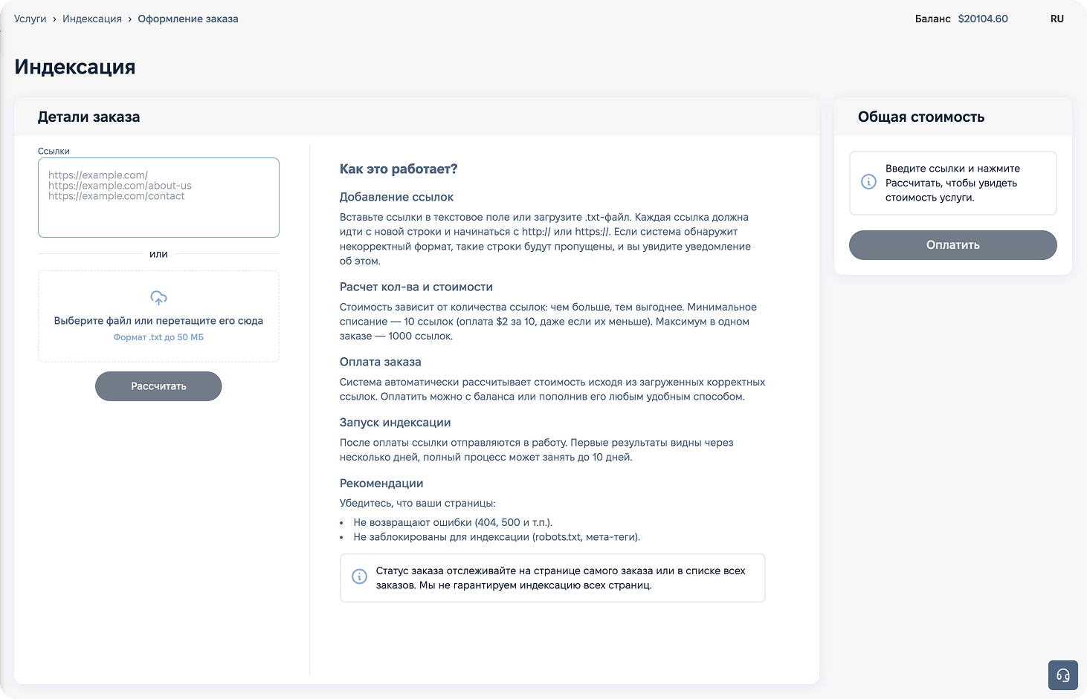Viewport: 1087px width, 699px height.
Task: Click the "Выберите файл или перетащите" dropzone text
Action: [x=158, y=321]
